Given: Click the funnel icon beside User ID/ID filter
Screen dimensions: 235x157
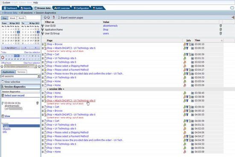Looking at the screenshot, I should pos(43,26).
